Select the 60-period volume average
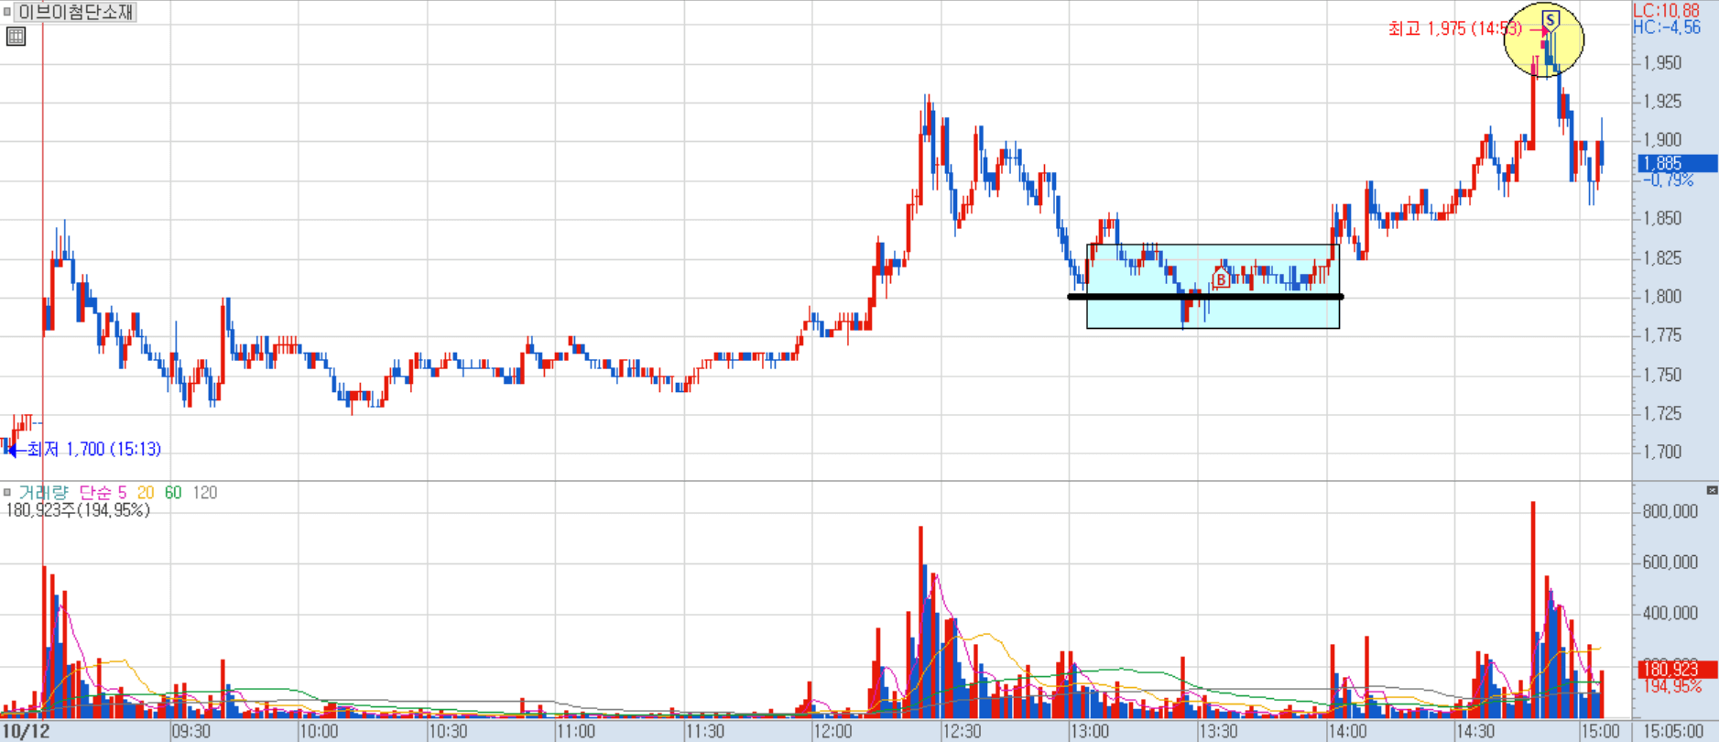1719x742 pixels. click(173, 492)
